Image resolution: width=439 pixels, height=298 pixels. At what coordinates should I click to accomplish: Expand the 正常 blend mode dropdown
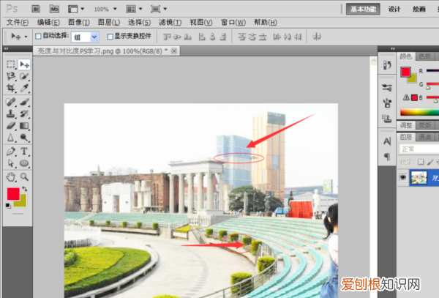419,149
